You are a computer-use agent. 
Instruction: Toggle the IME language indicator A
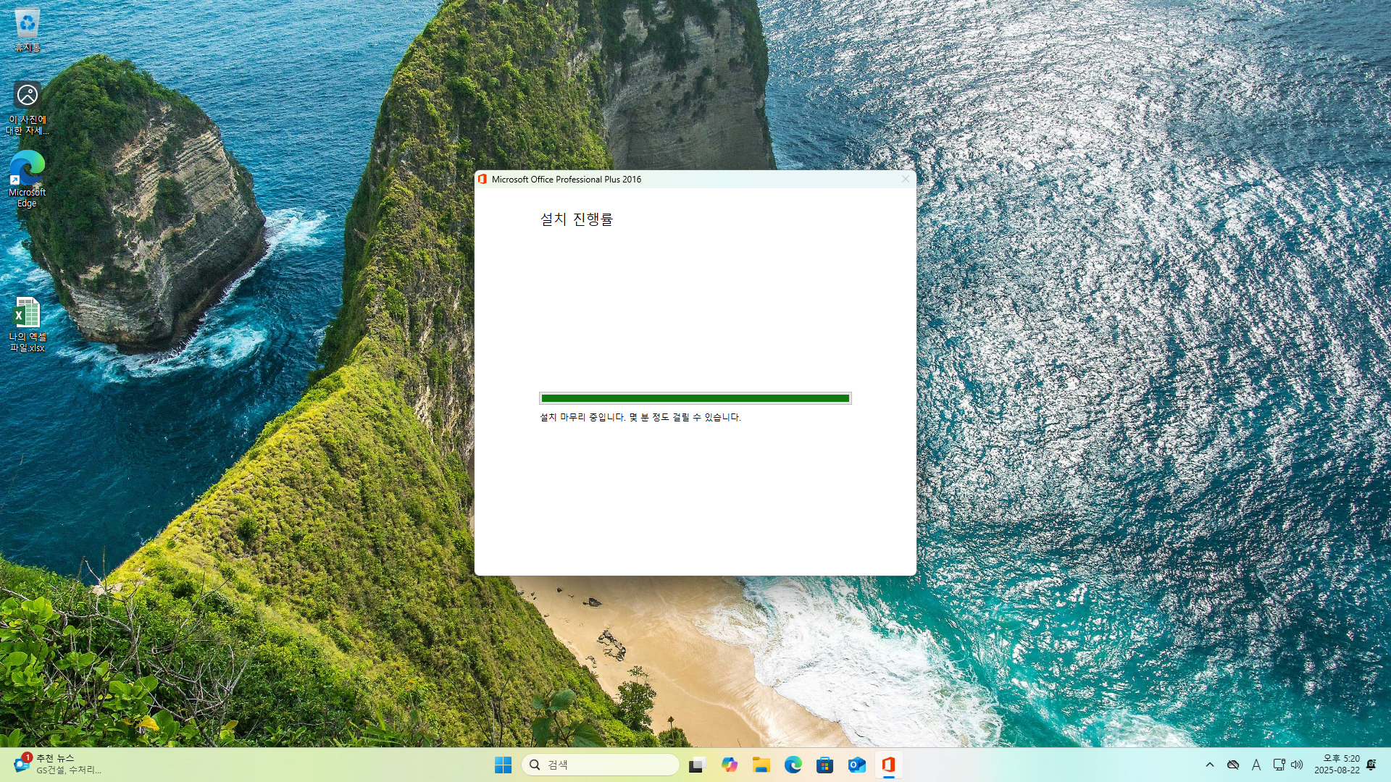(1256, 765)
